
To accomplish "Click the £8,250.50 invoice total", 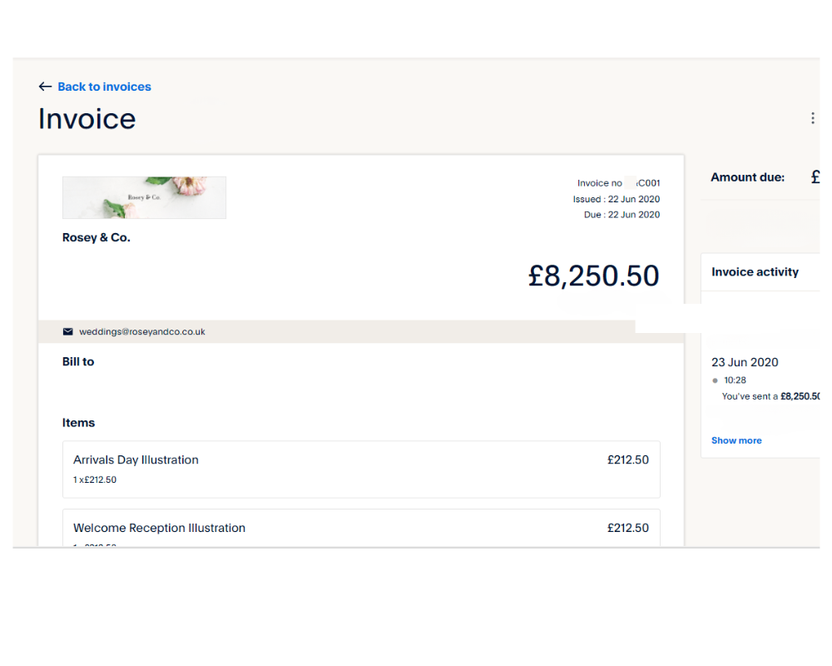I will pos(593,276).
